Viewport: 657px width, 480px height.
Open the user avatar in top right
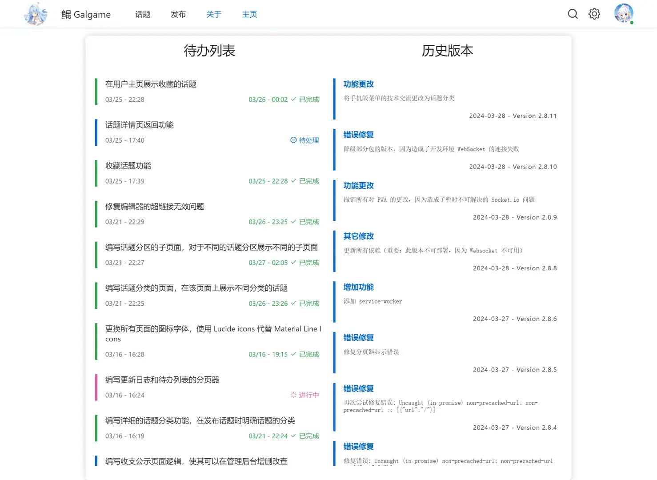click(624, 13)
